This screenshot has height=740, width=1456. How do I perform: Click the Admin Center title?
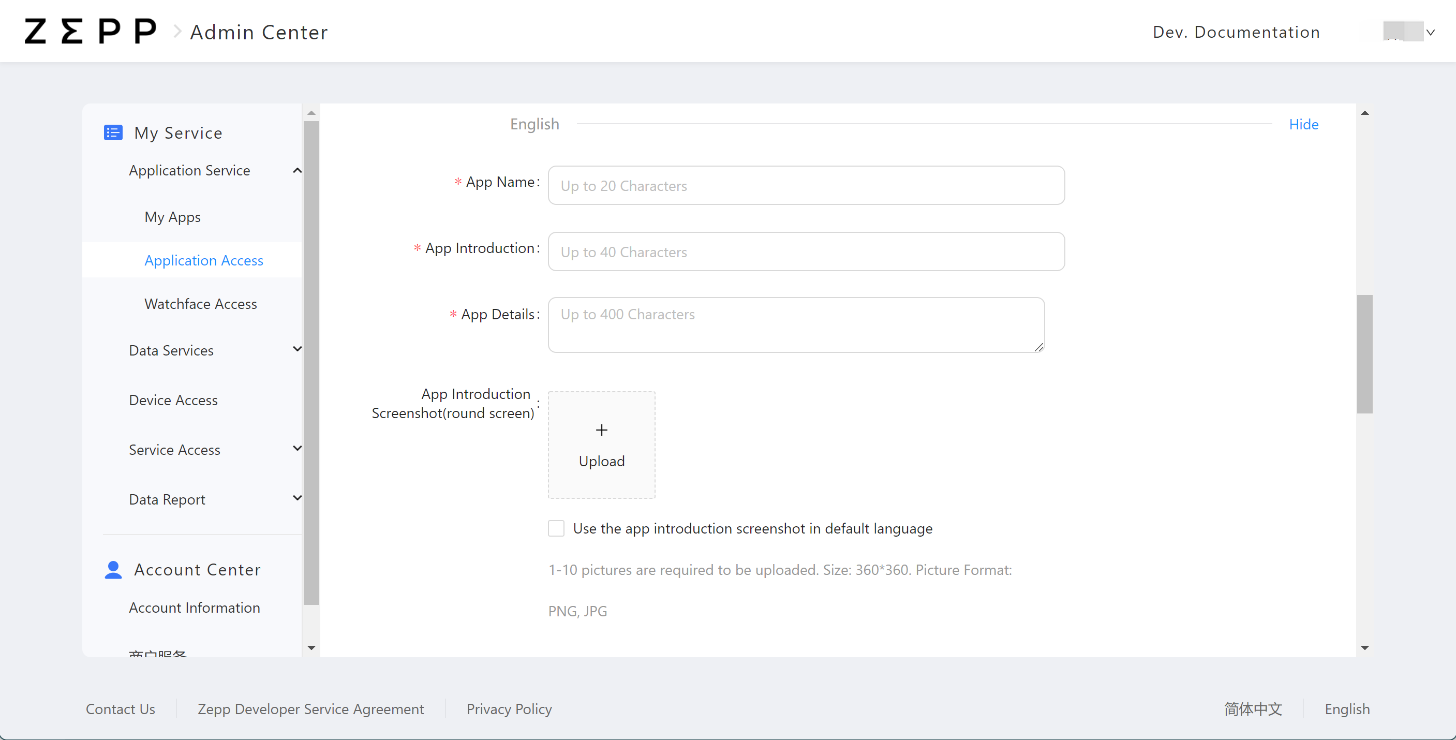click(x=259, y=32)
